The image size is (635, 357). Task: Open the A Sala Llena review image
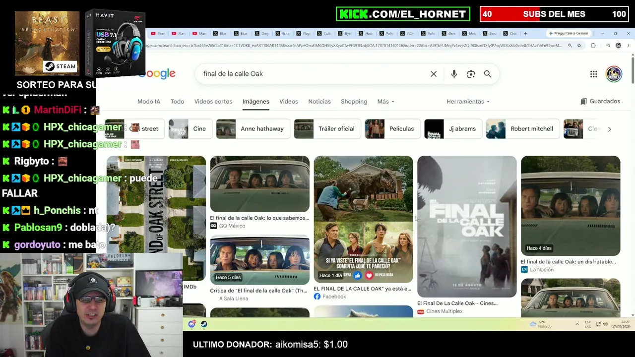259,260
